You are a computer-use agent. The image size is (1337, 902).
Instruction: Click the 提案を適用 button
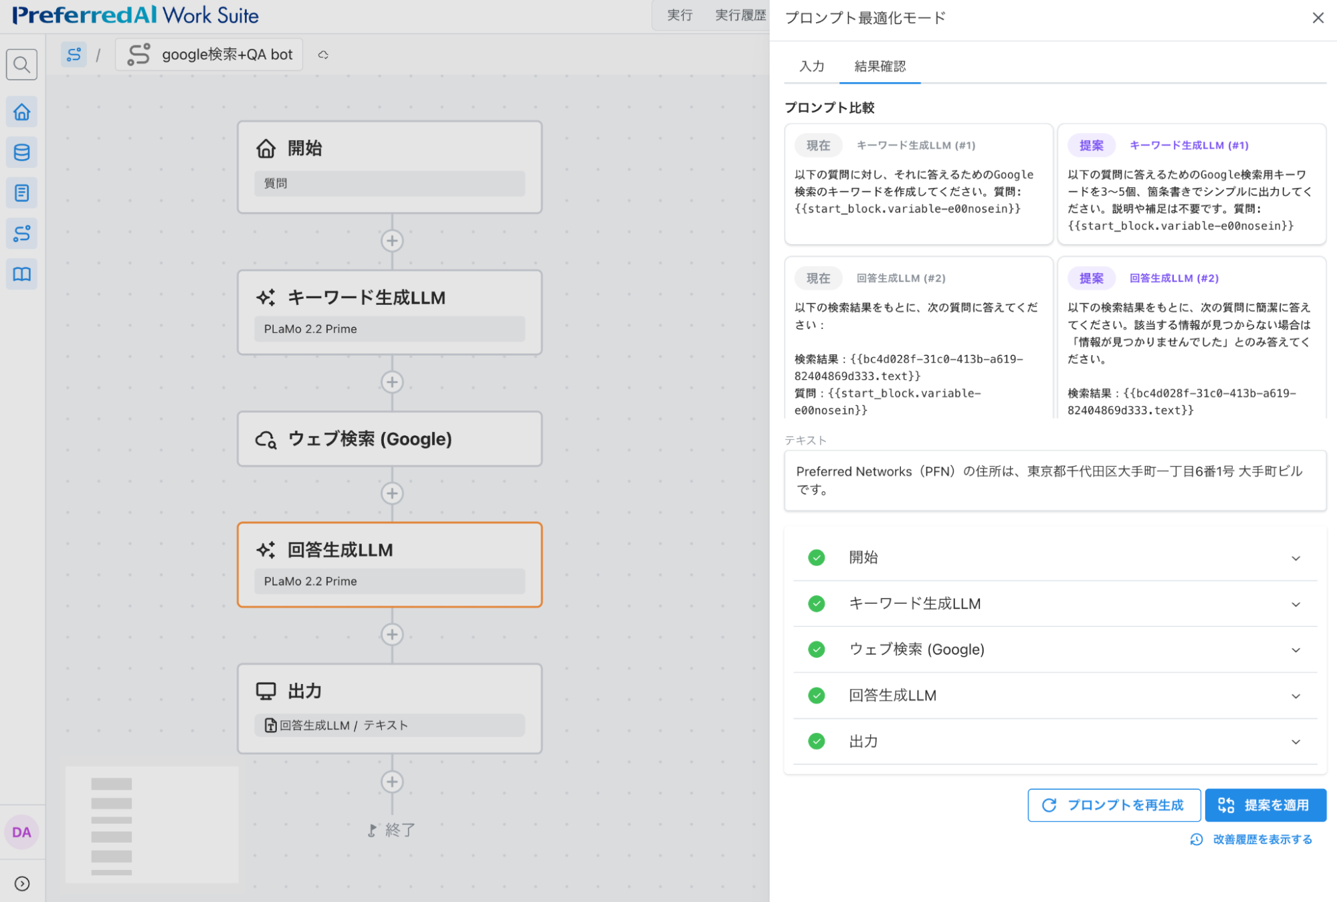click(1265, 805)
